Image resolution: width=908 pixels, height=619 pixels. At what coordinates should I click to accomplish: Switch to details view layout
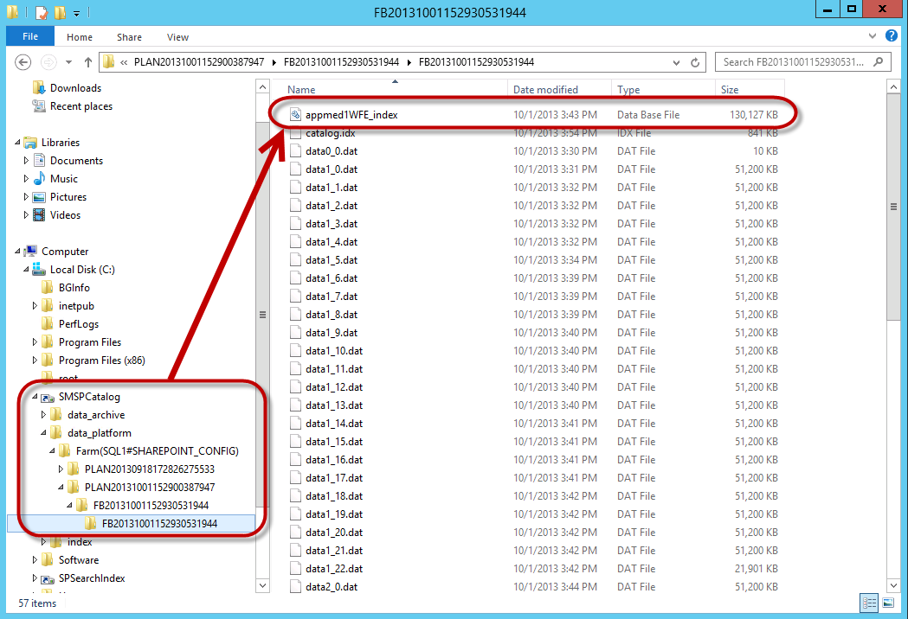coord(867,603)
